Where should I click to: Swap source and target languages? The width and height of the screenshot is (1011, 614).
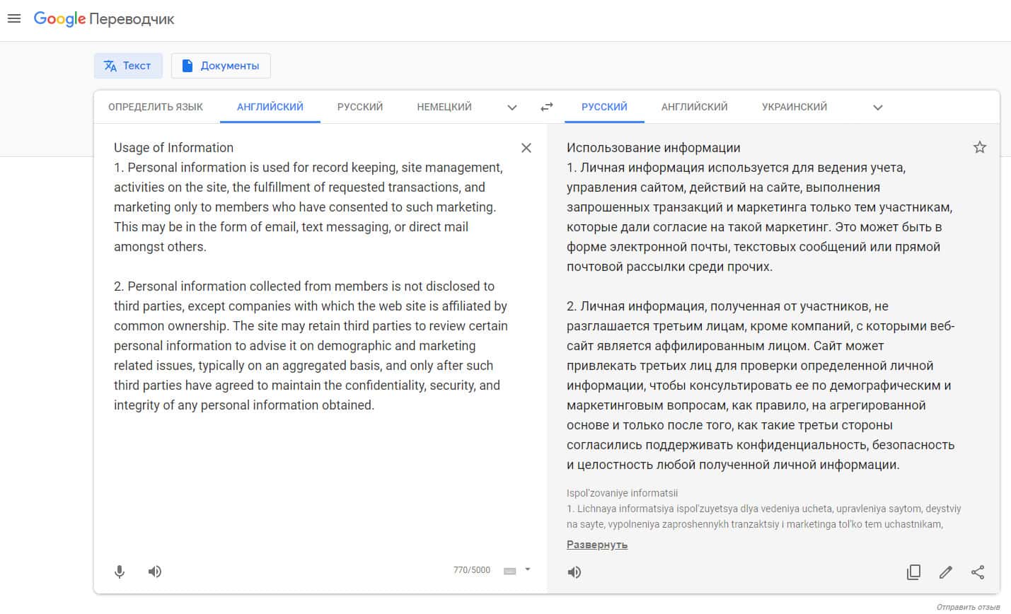coord(547,108)
